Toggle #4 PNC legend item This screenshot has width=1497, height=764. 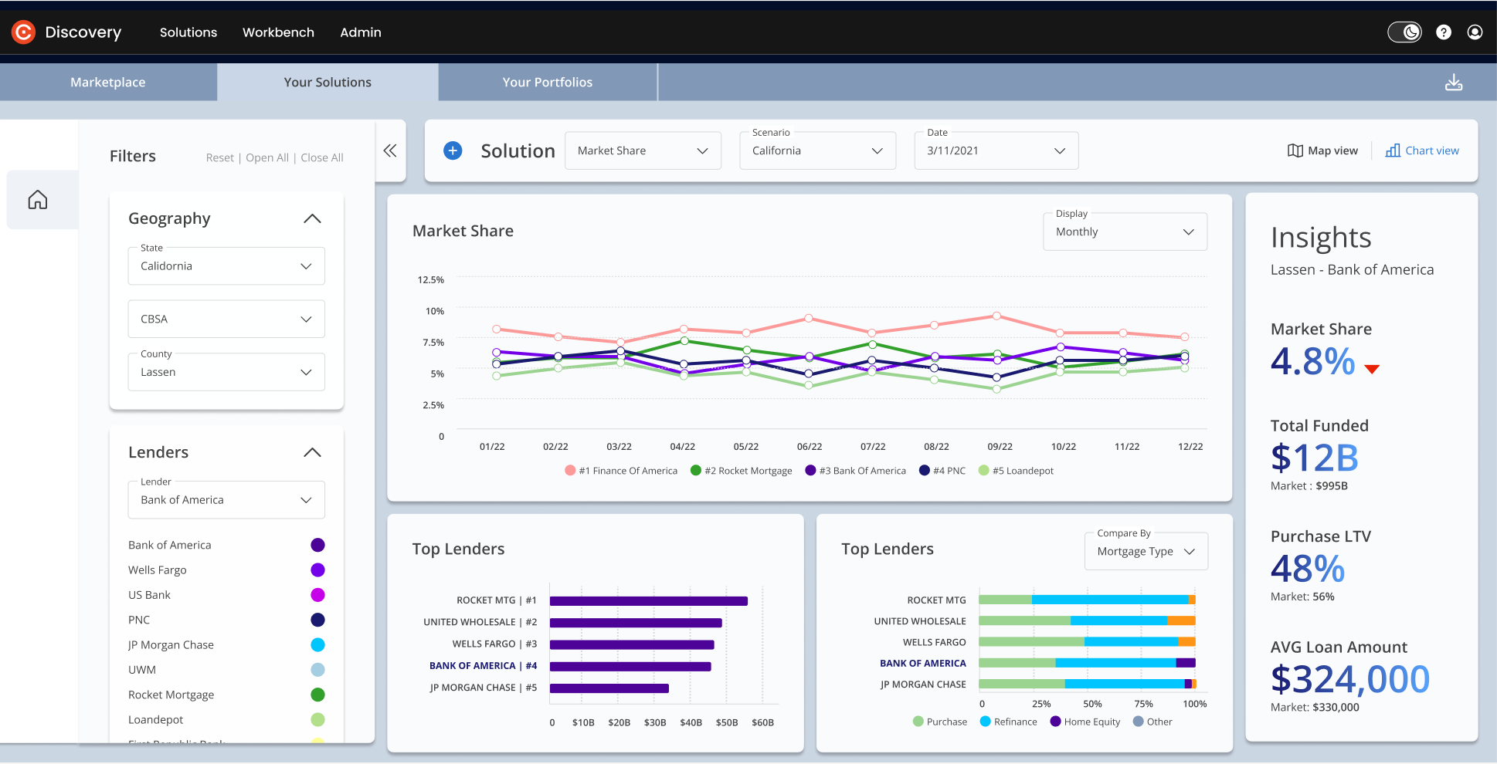point(942,471)
